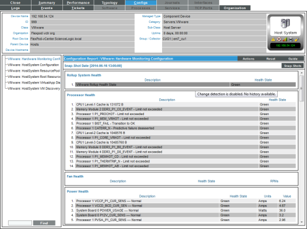Screen dimensions: 307x229
Task: Select VMware: HostSystem Configuration tree item
Action: coord(33,65)
